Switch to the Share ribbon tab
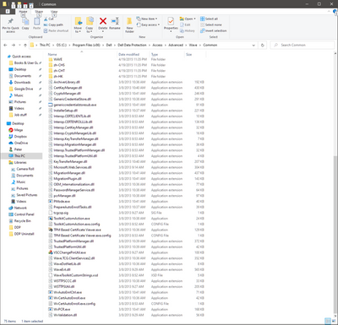Image resolution: width=338 pixels, height=325 pixels. (39, 12)
